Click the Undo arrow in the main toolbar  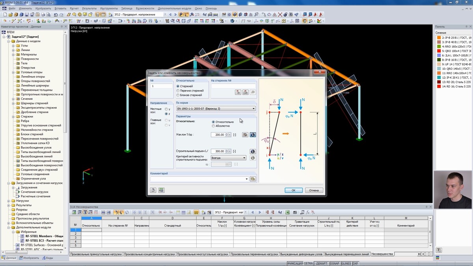[x=56, y=15]
